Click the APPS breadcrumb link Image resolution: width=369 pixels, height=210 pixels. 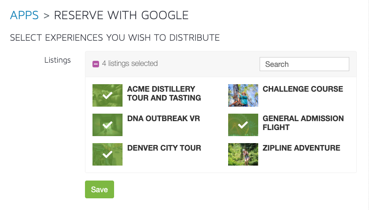coord(24,15)
